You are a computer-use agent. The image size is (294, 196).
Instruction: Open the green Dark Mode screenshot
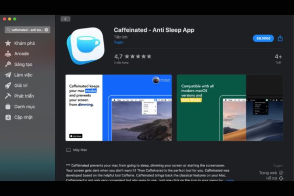230,108
